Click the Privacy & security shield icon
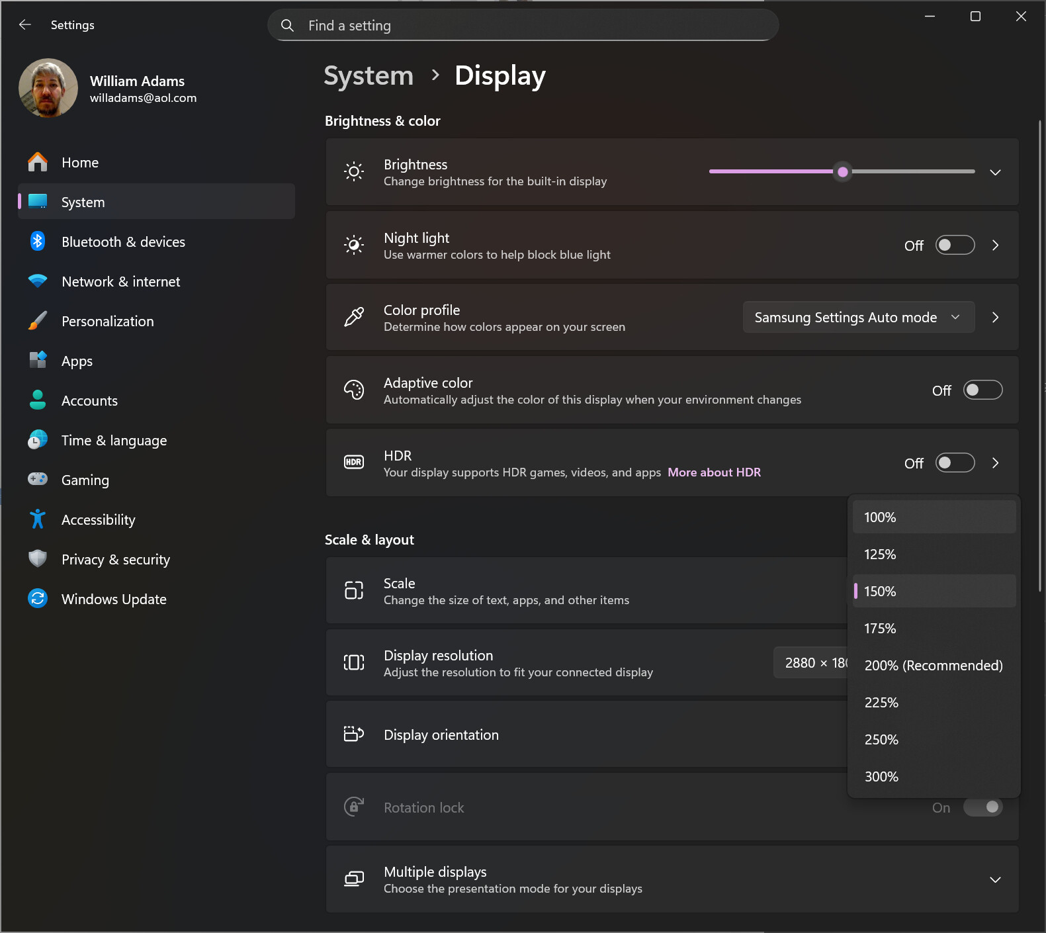1046x933 pixels. pos(38,559)
